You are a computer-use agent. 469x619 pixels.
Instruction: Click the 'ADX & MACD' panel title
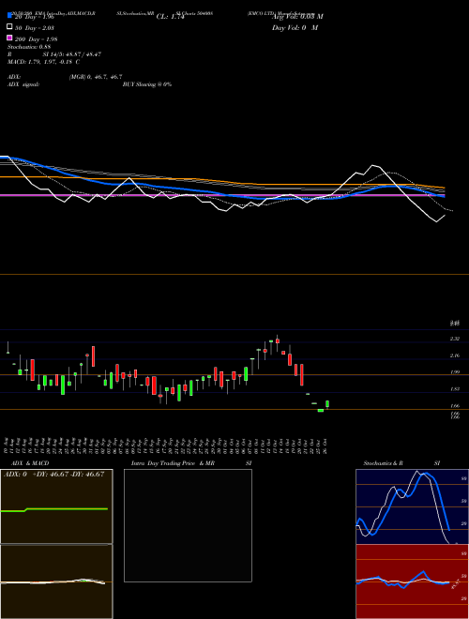30,463
